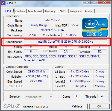112x111 pixels.
Task: Click the Multiplier value x 30.0 ( 16 - 32 )
Action: 37,76
